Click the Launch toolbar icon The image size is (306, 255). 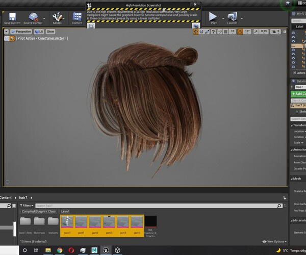tap(232, 18)
